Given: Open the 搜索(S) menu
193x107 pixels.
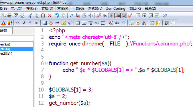Looking at the screenshot, I should pos(32,9).
